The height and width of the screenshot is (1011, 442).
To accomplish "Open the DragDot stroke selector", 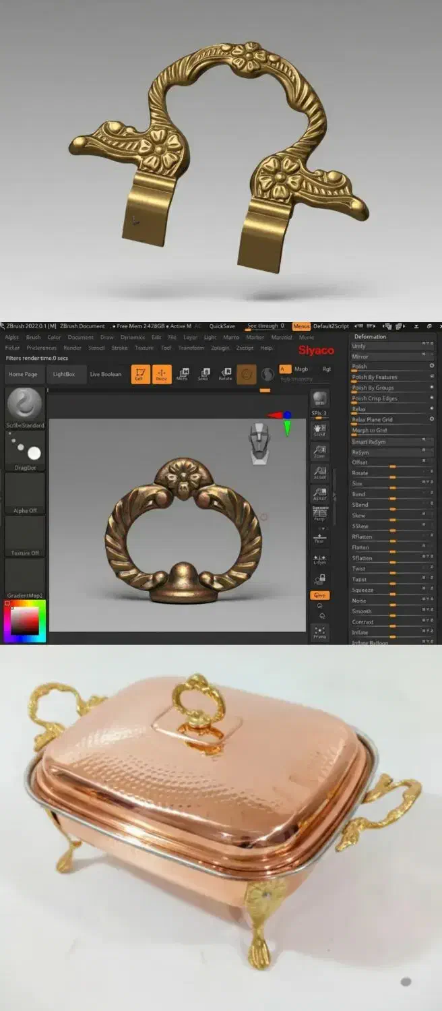I will pos(25,450).
